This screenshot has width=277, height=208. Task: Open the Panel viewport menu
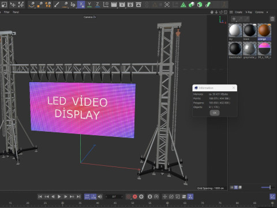pos(16,12)
